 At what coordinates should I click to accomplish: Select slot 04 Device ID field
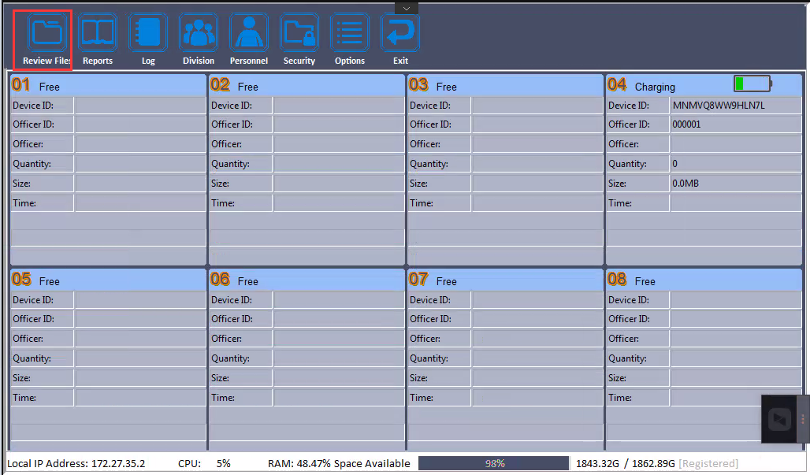click(x=735, y=106)
